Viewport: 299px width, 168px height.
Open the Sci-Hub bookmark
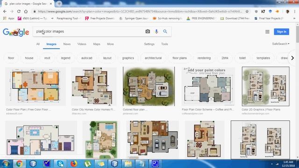pos(168,18)
